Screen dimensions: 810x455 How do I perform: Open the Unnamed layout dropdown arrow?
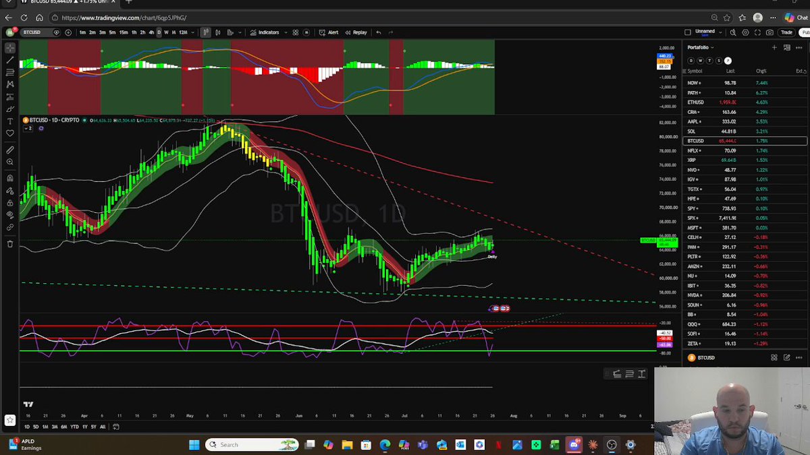click(x=720, y=32)
